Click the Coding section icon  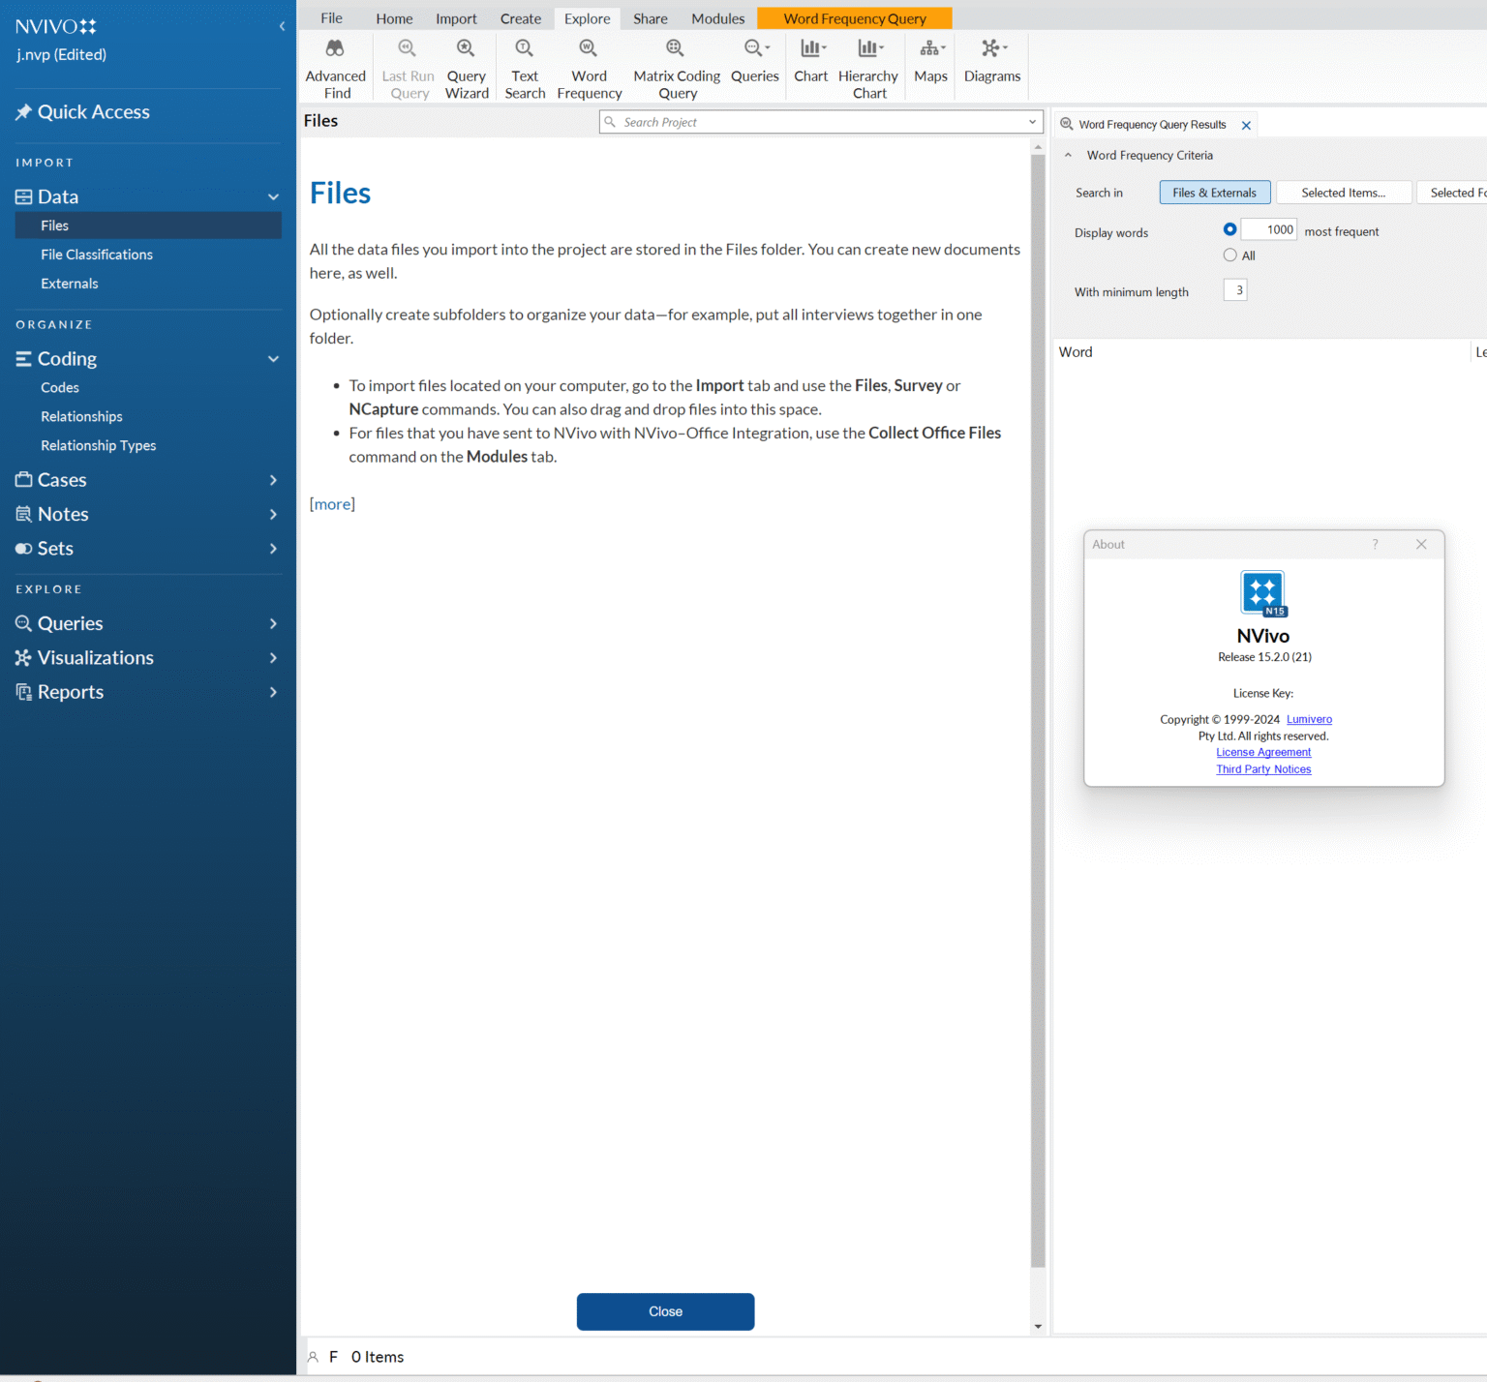[x=23, y=359]
